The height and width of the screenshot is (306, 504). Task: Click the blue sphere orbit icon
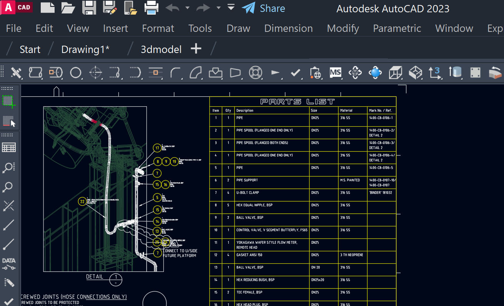tap(375, 72)
